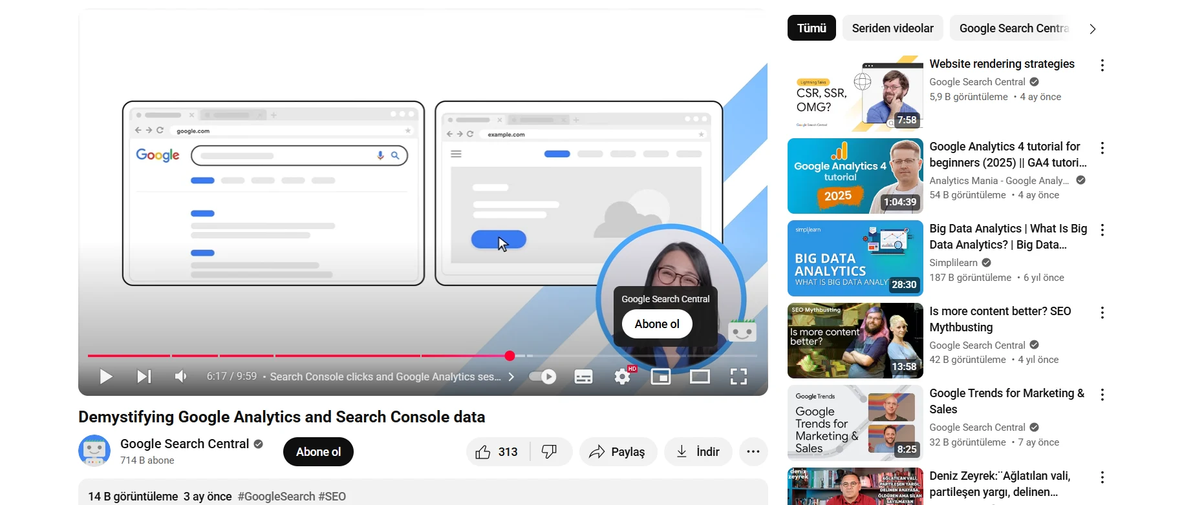Screen dimensions: 1182x505
Task: Like the video
Action: [x=497, y=452]
